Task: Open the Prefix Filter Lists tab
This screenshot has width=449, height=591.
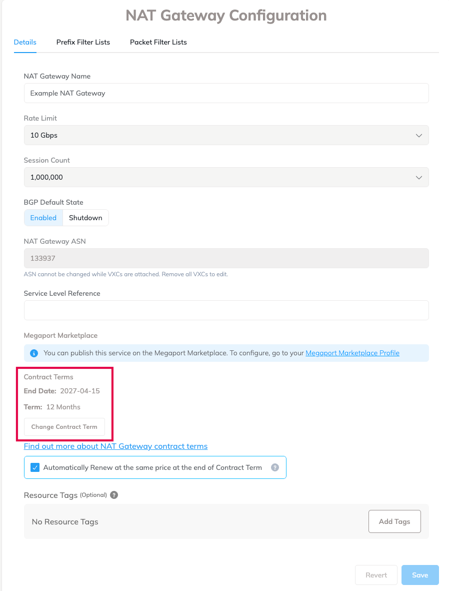Action: tap(83, 42)
